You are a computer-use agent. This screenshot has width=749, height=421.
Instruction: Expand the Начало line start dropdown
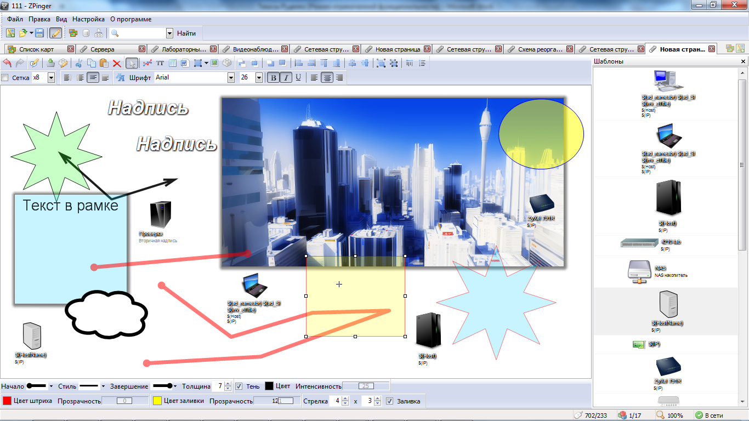click(x=51, y=386)
